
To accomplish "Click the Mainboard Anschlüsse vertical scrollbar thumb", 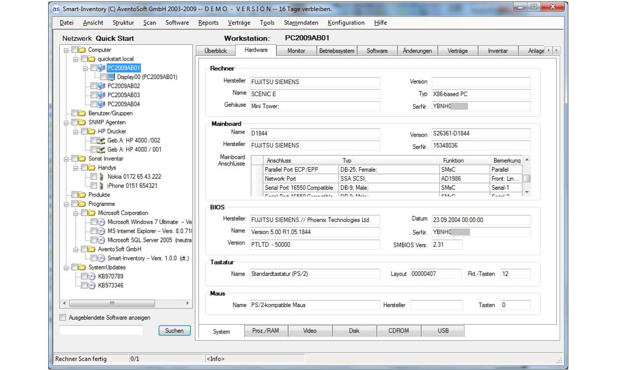I will tap(527, 178).
